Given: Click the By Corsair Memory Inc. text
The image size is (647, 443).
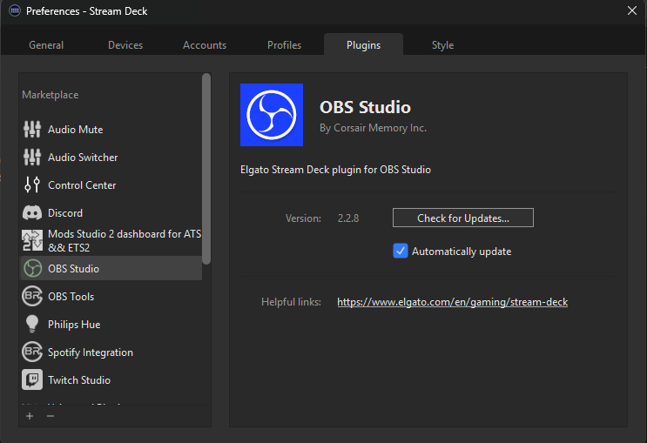Looking at the screenshot, I should (373, 128).
